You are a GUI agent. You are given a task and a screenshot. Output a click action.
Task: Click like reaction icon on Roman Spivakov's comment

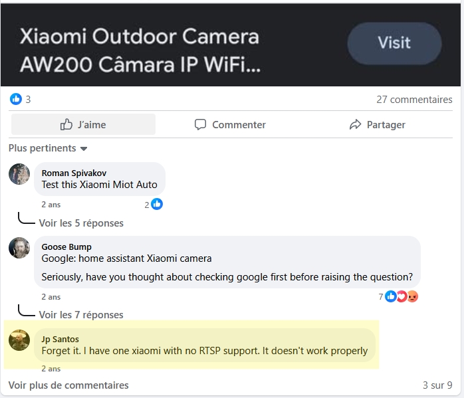point(157,204)
